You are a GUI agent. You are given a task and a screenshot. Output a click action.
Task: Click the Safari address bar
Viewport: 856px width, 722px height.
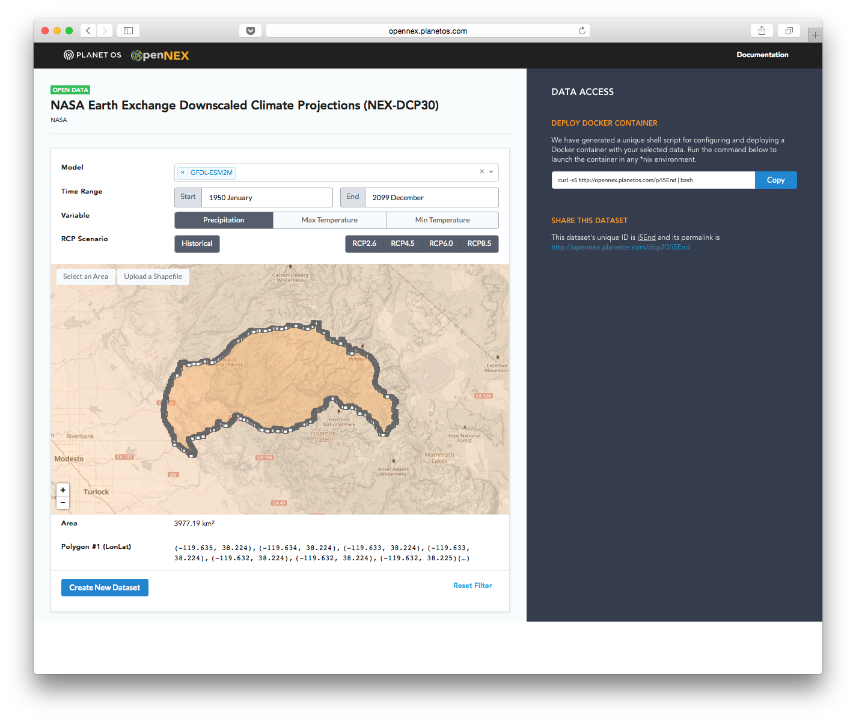coord(428,31)
